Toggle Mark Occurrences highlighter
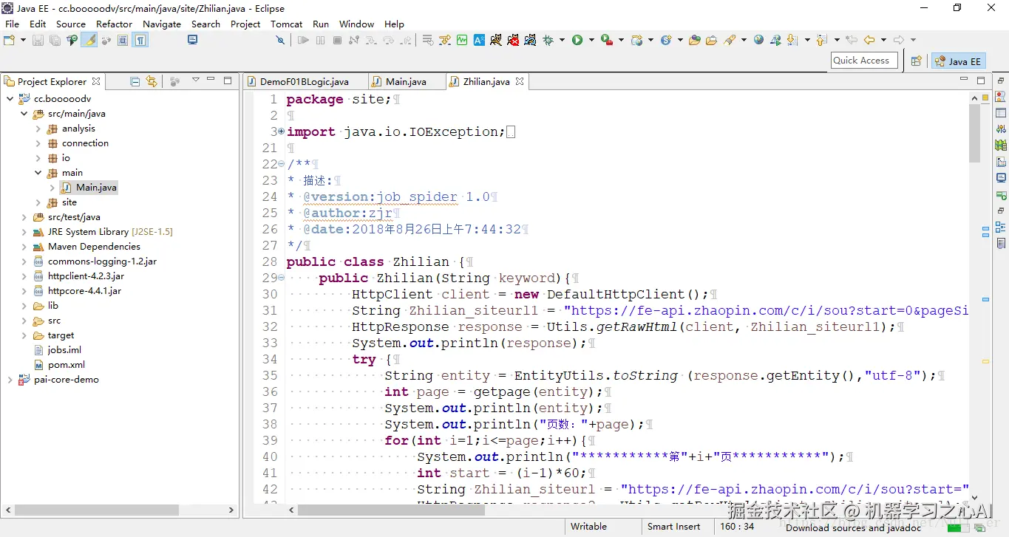Image resolution: width=1009 pixels, height=537 pixels. coord(89,40)
